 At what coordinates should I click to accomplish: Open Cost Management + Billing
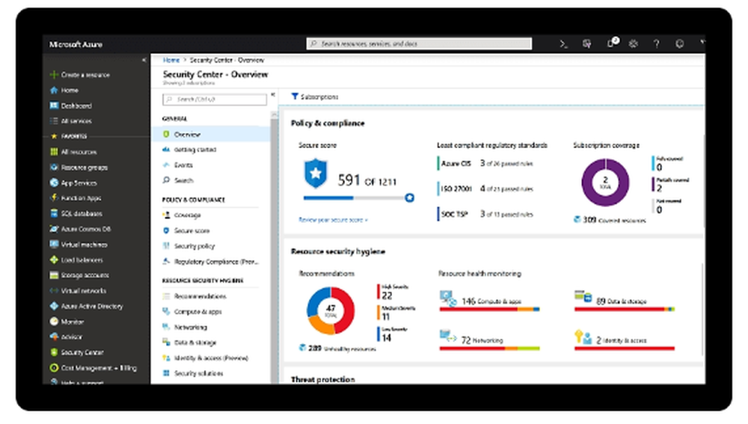93,368
